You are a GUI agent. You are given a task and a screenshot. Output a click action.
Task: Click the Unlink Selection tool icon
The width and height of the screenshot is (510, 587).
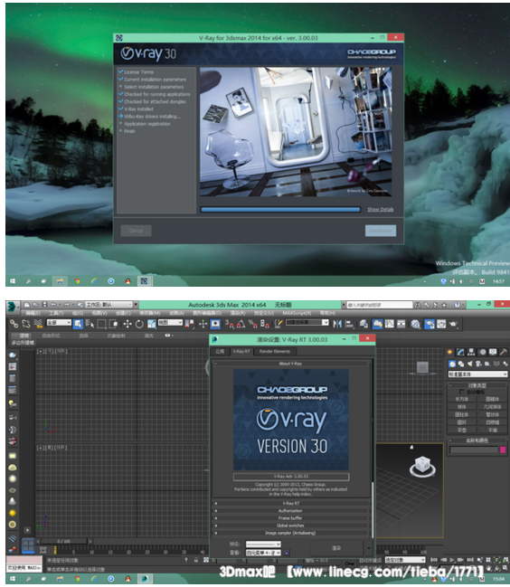point(26,324)
